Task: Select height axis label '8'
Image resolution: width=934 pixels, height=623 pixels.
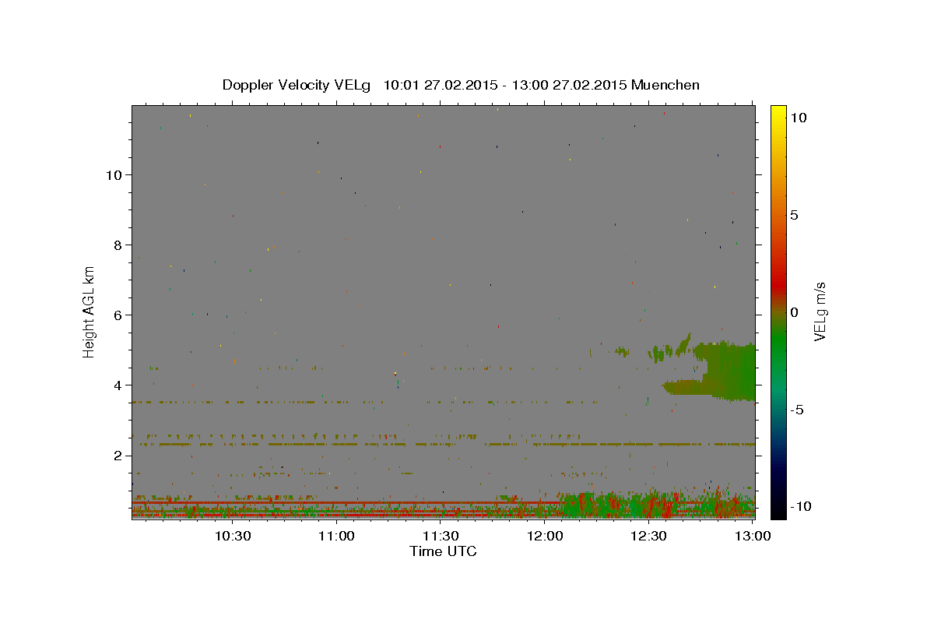Action: (118, 245)
